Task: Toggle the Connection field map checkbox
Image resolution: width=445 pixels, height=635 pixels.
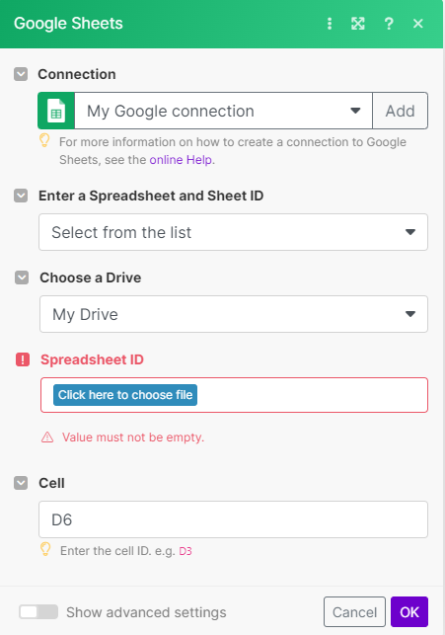Action: coord(21,74)
